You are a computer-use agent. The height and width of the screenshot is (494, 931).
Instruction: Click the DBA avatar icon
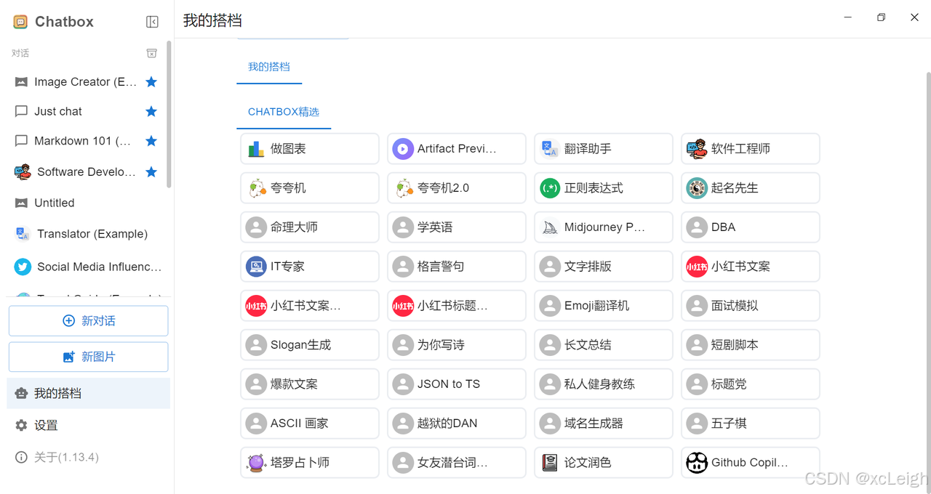[697, 227]
